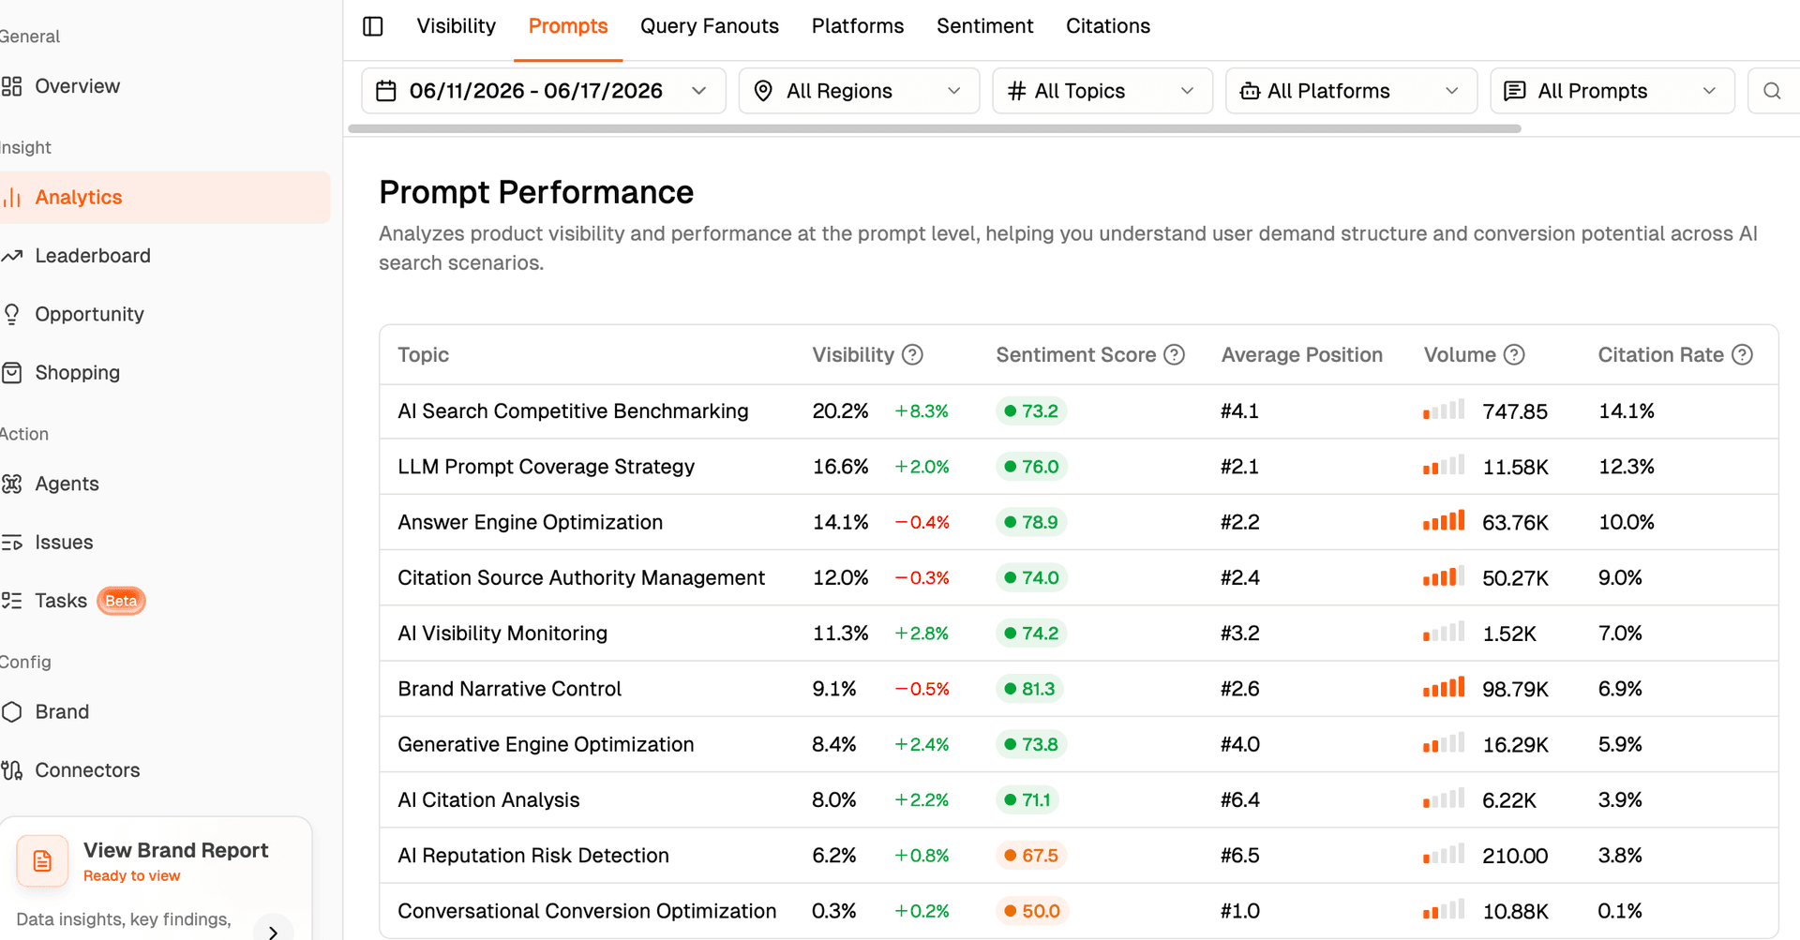Open the Platforms tab

[858, 26]
